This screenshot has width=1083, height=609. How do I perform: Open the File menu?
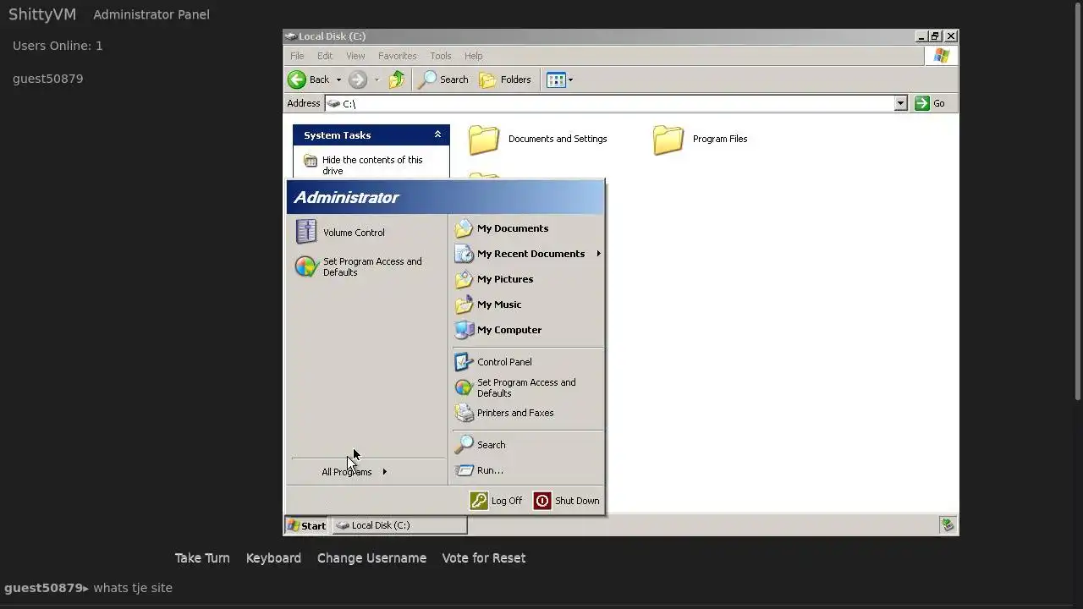pos(297,56)
